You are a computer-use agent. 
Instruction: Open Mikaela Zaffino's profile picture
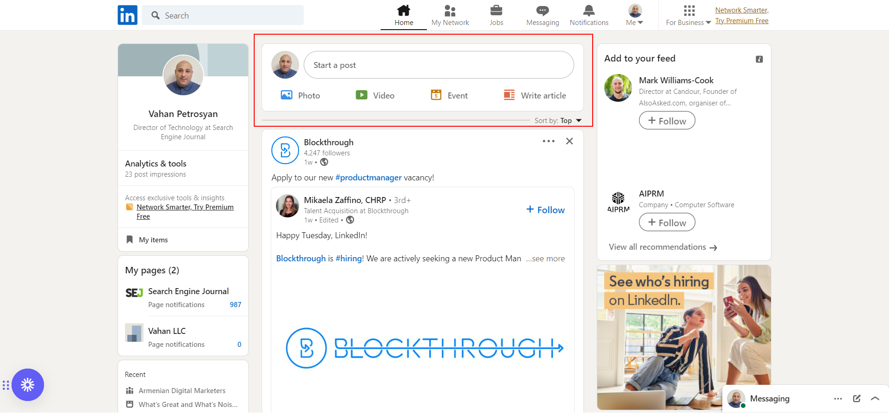tap(288, 206)
